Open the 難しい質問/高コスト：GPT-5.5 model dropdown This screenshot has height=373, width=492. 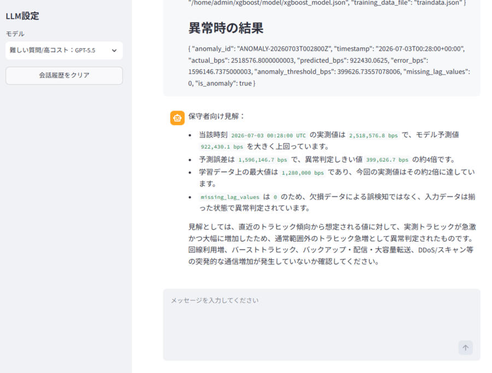click(x=64, y=50)
